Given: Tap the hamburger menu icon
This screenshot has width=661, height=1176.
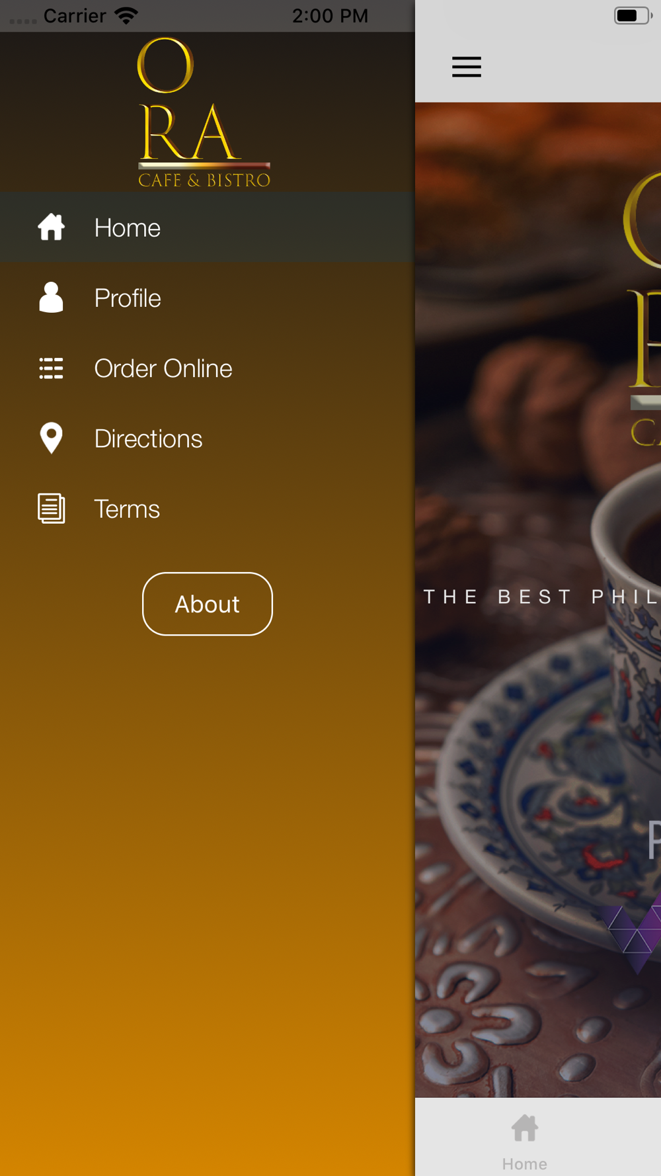Looking at the screenshot, I should point(467,67).
